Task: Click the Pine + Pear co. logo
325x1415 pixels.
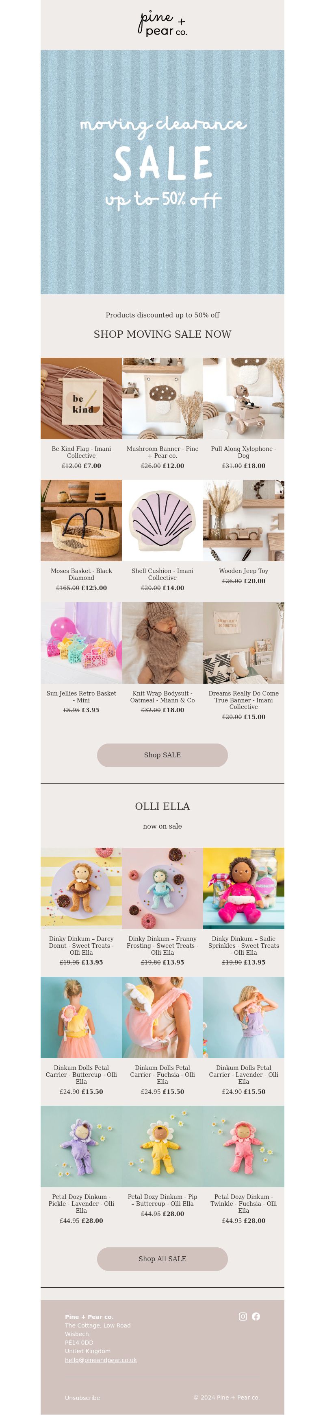Action: (162, 24)
